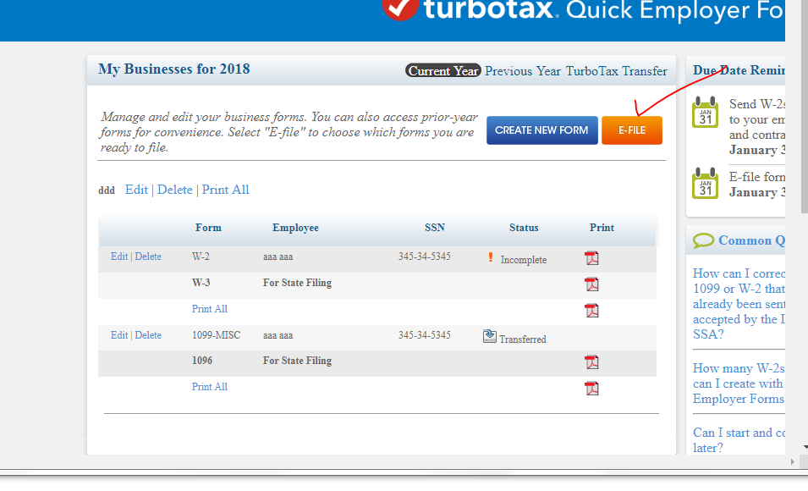The image size is (808, 491).
Task: Click SSN value in W-2 row
Action: point(424,257)
